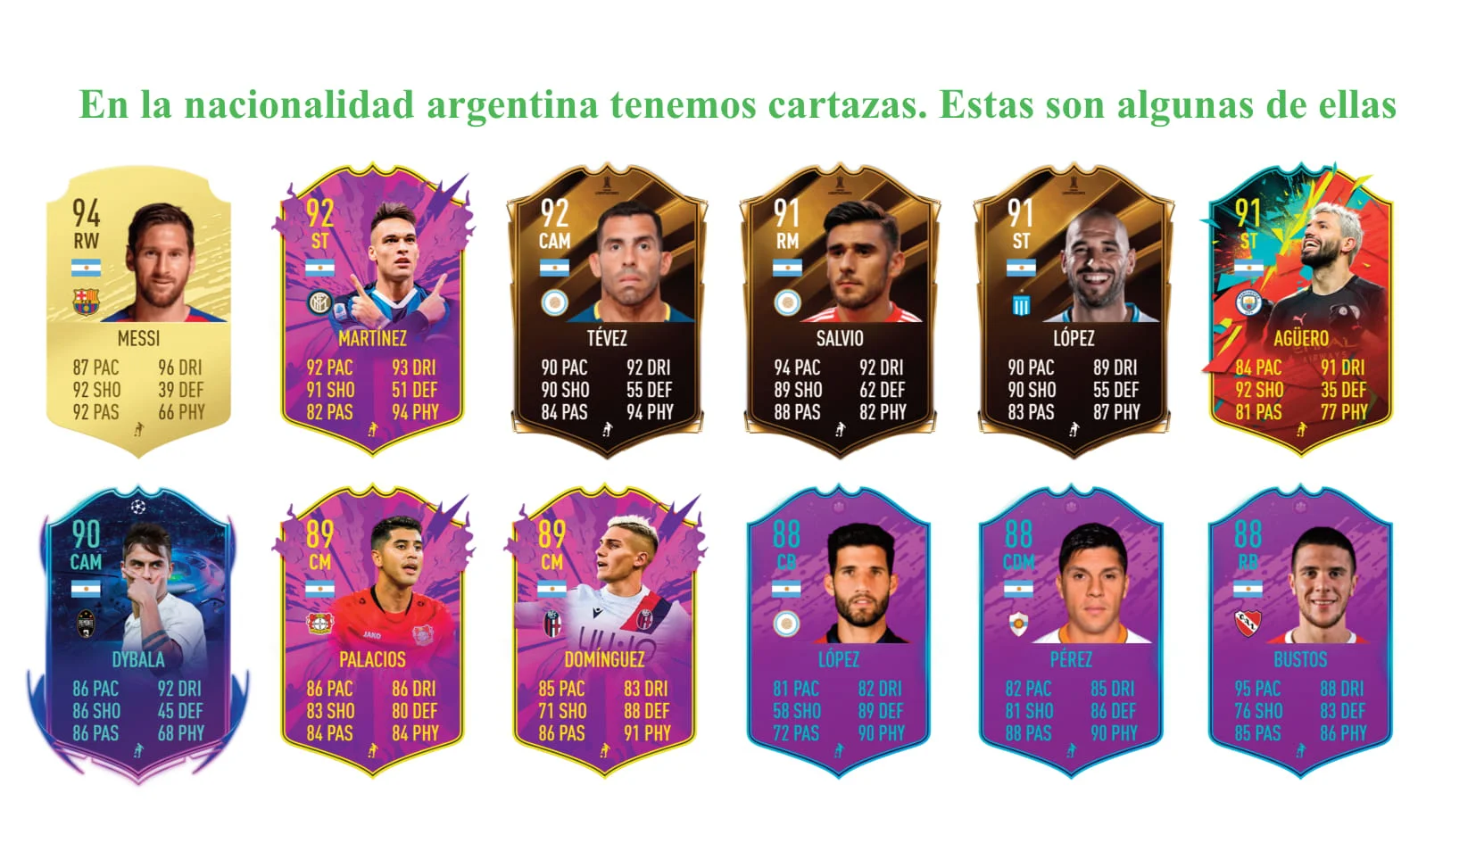
Task: Click the Inter Milan badge on Martínez's card
Action: click(319, 302)
